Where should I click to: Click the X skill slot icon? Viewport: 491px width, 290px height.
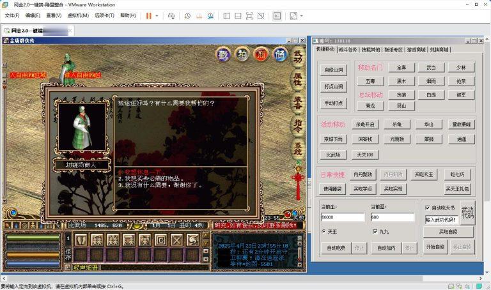(192, 239)
